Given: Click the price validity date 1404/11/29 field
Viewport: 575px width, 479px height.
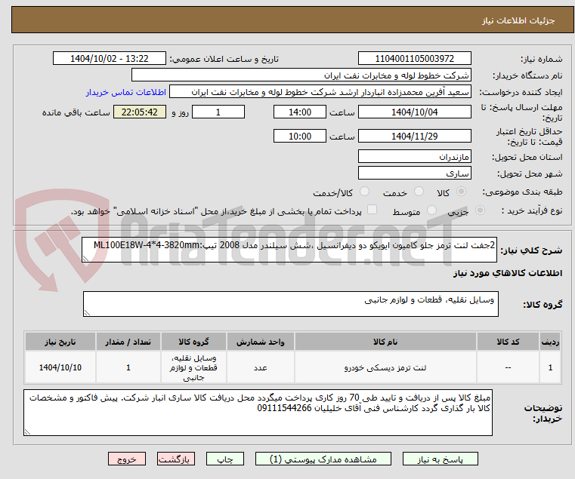Looking at the screenshot, I should 415,137.
